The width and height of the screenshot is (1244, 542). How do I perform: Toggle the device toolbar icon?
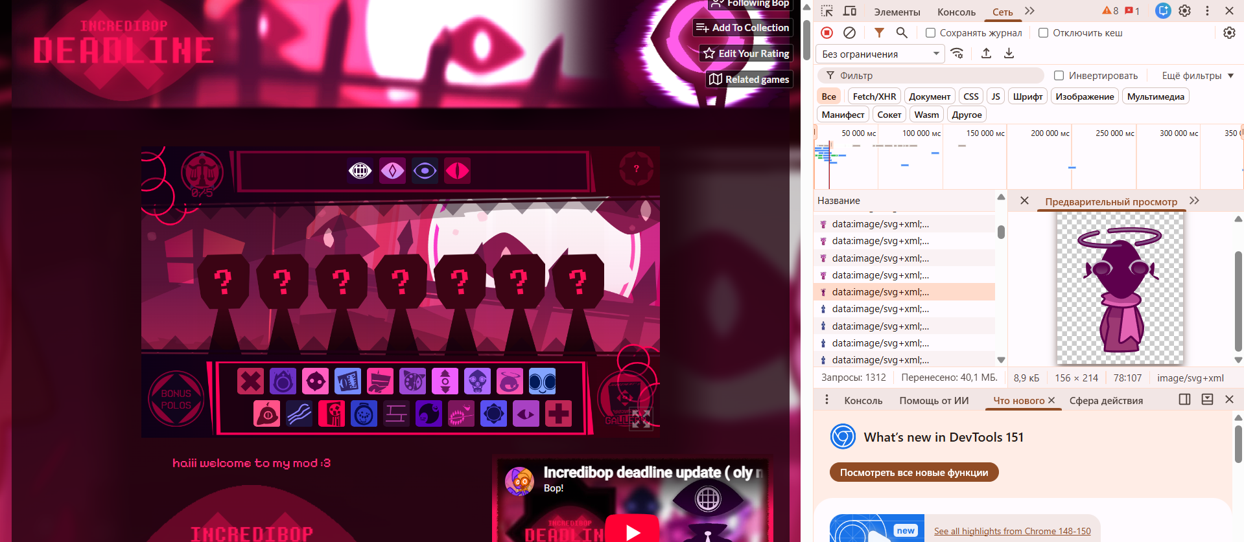tap(849, 11)
